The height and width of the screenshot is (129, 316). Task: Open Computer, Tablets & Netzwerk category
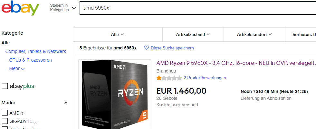[x=35, y=51]
